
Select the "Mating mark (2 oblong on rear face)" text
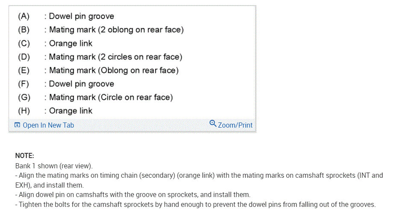[x=116, y=30]
